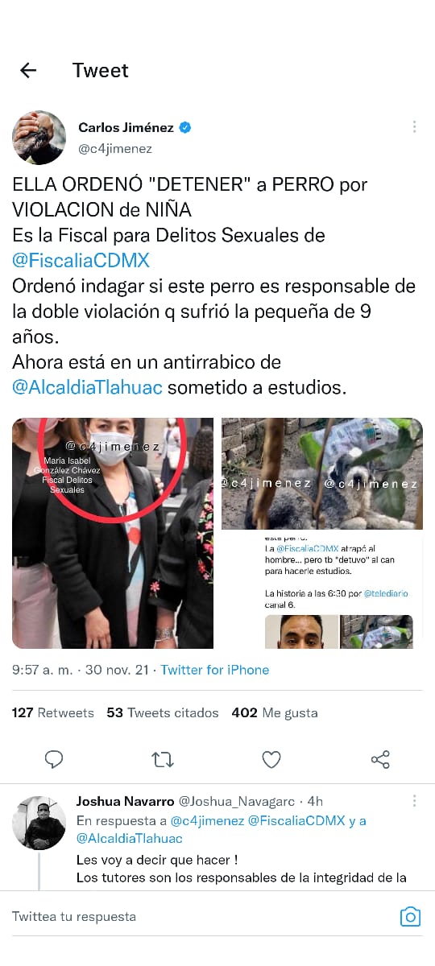435x966 pixels.
Task: Click the @FiscaliaCDMX mention in tweet
Action: pos(81,261)
